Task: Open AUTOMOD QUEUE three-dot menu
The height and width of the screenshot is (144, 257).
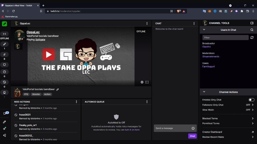Action: point(147,102)
